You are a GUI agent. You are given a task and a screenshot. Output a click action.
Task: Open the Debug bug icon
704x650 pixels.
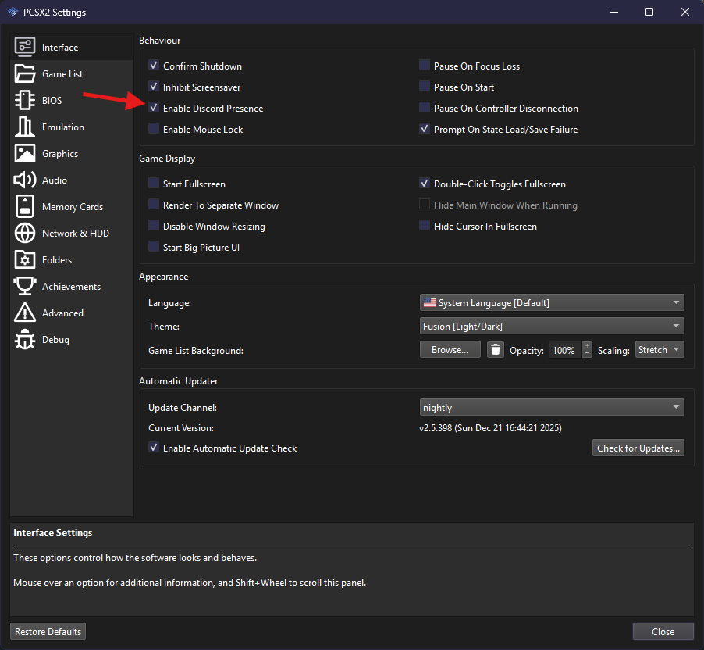[x=25, y=339]
